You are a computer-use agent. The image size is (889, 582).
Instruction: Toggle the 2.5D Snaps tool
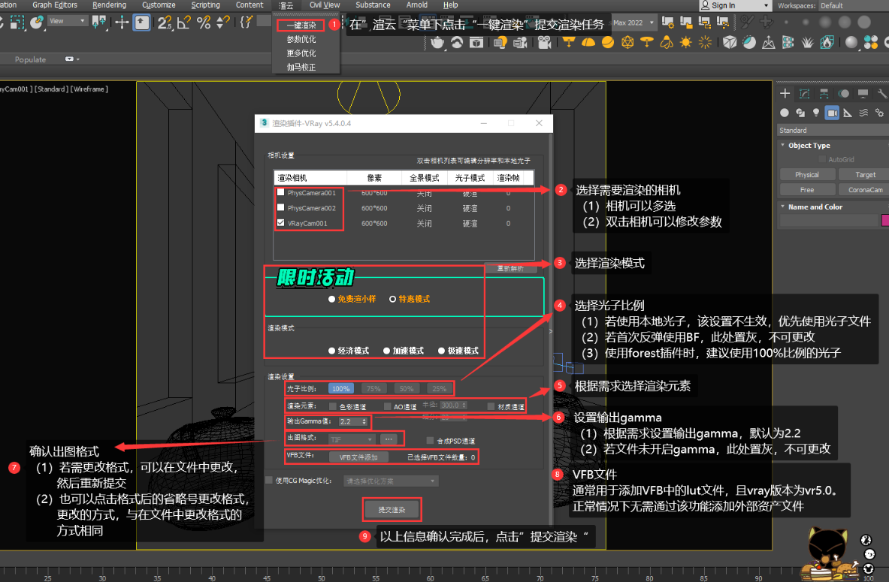(165, 22)
